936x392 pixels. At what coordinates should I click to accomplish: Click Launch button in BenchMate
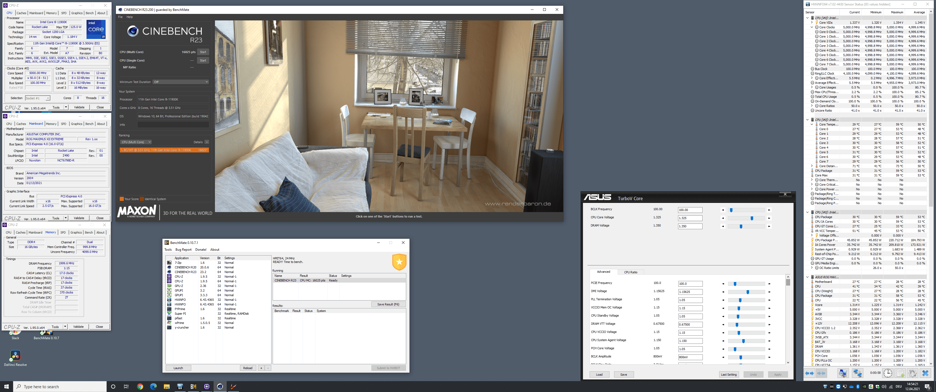pyautogui.click(x=178, y=368)
